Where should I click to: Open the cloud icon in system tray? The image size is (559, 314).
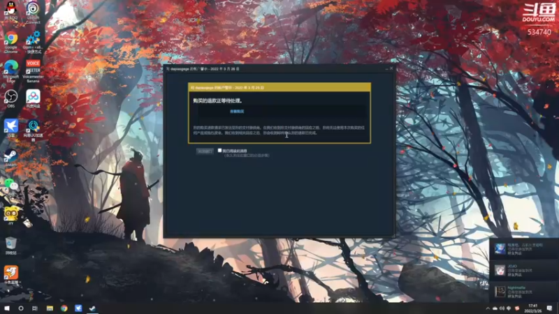(x=495, y=308)
